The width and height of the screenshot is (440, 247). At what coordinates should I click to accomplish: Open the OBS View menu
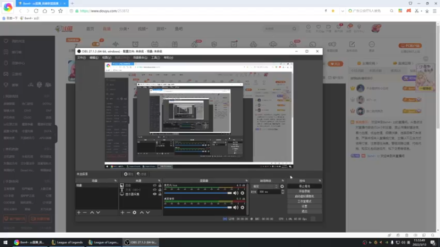click(107, 58)
